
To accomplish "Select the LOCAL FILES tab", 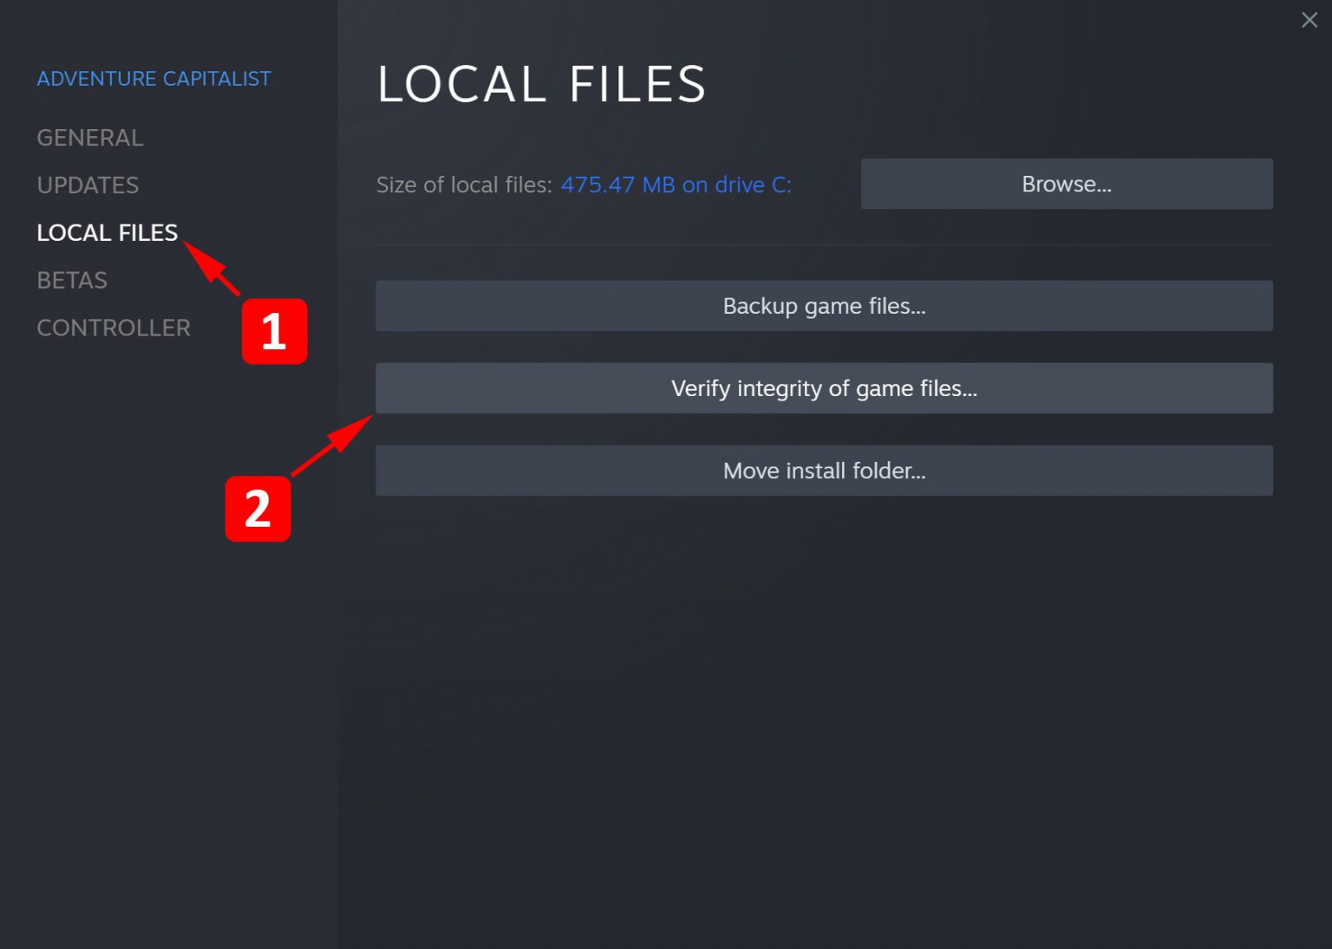I will click(x=107, y=232).
